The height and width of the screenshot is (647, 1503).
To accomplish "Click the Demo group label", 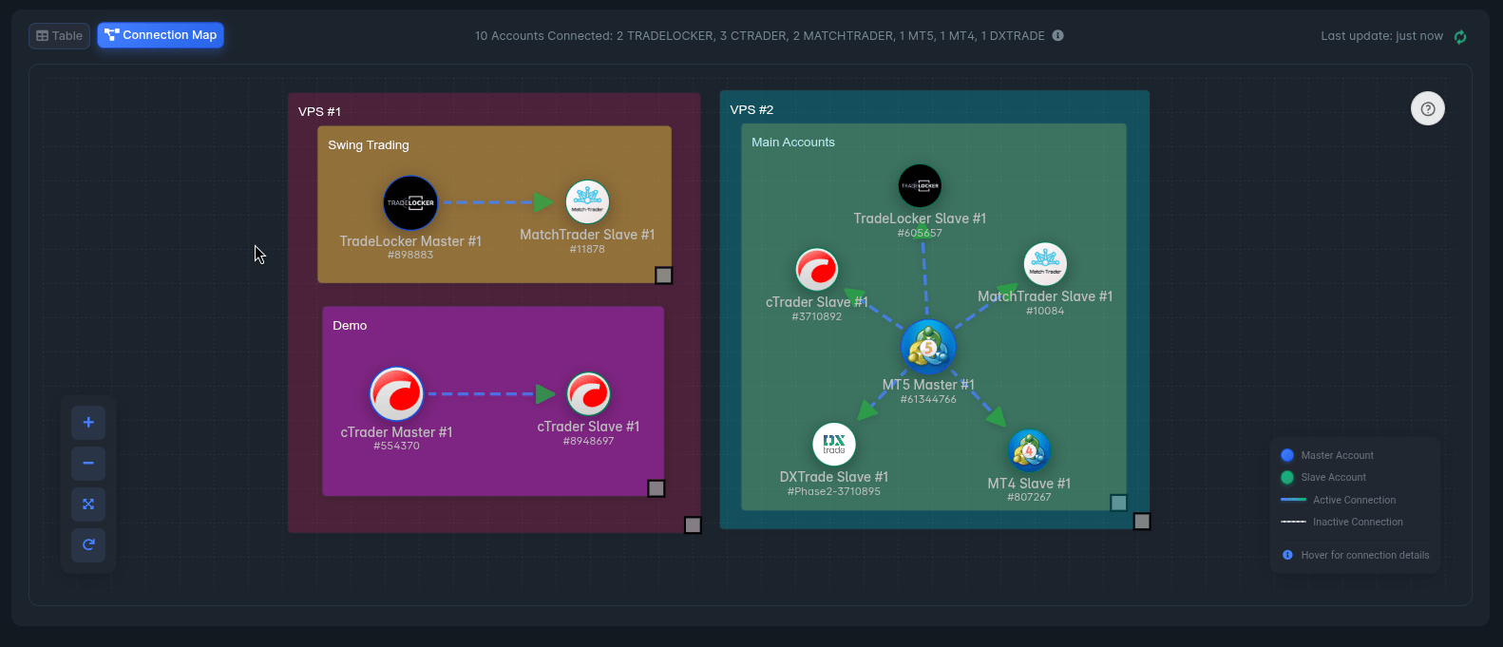I will pos(350,325).
